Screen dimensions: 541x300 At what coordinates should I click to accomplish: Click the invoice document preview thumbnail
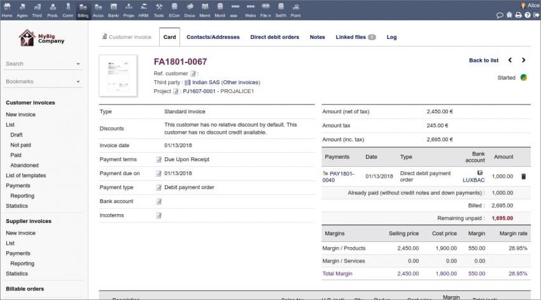coord(118,76)
